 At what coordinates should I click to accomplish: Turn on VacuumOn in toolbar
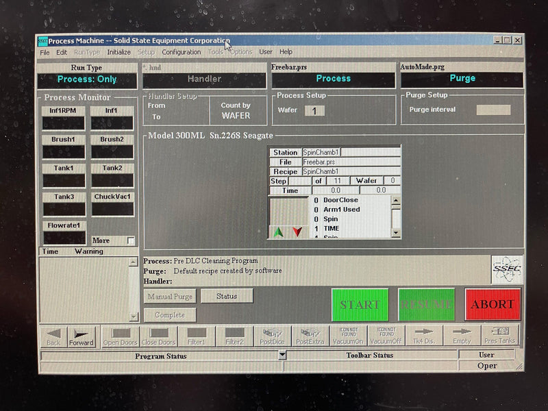point(348,336)
